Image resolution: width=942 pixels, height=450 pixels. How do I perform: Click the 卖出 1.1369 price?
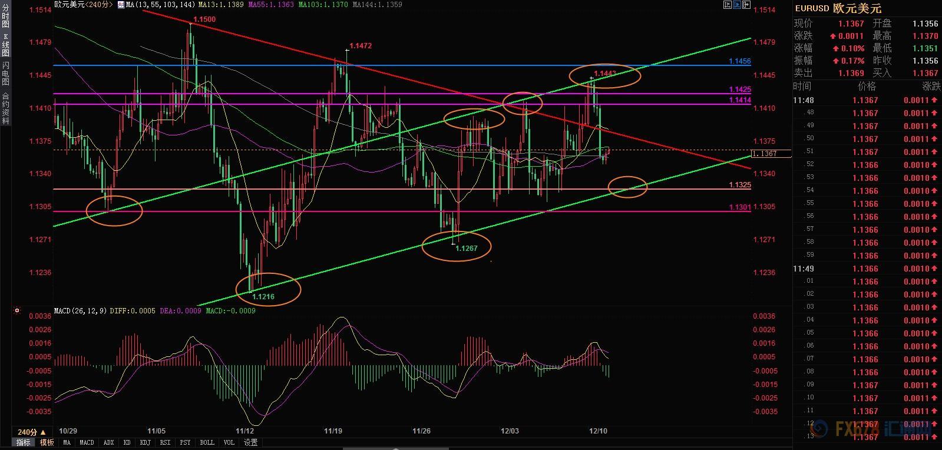(x=851, y=73)
